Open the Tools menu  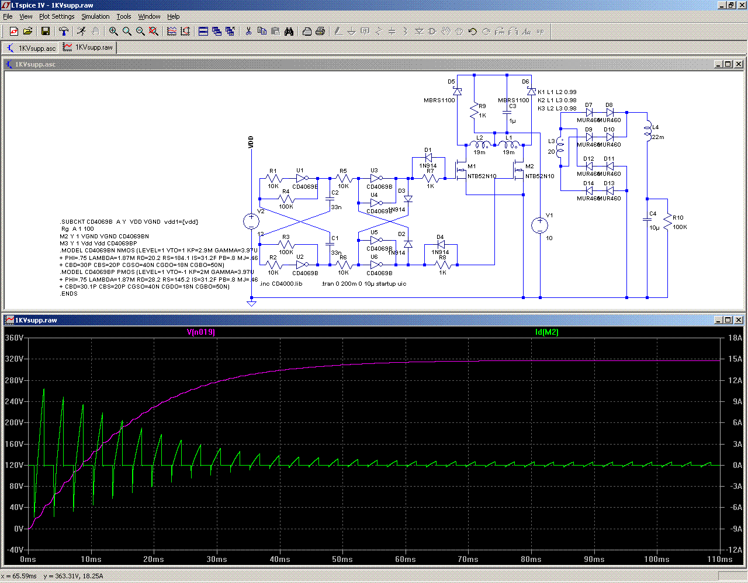coord(123,16)
